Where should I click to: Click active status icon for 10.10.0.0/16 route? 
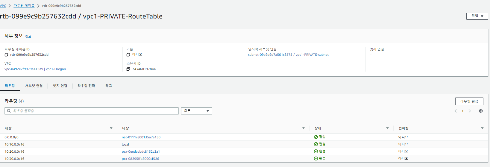[x=316, y=144]
